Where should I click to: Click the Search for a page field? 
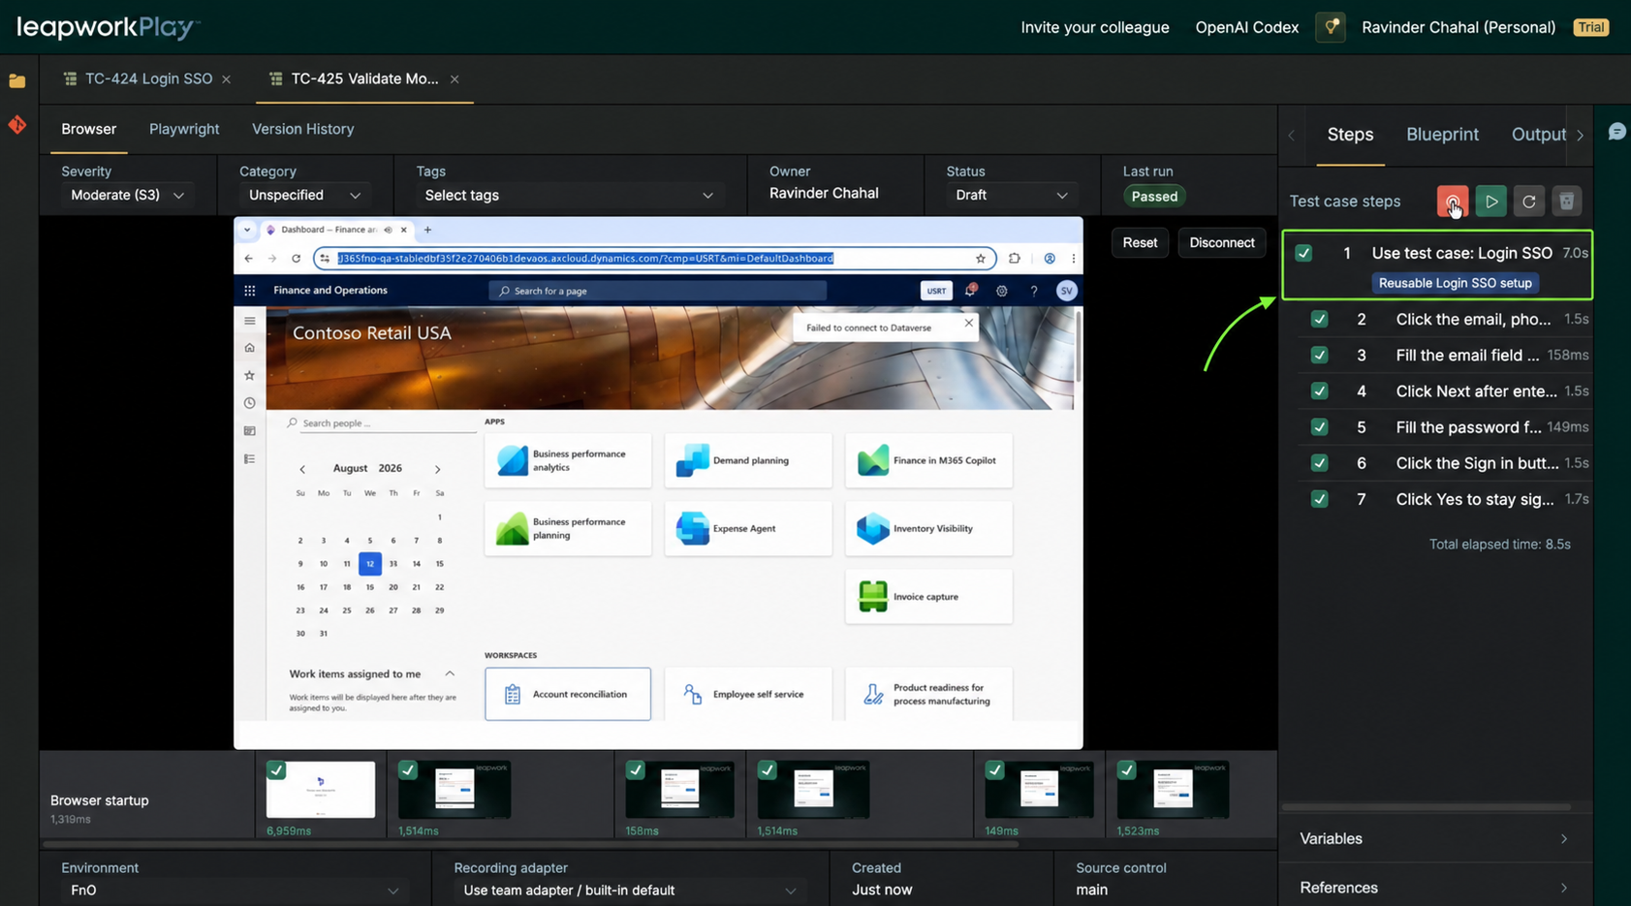658,291
